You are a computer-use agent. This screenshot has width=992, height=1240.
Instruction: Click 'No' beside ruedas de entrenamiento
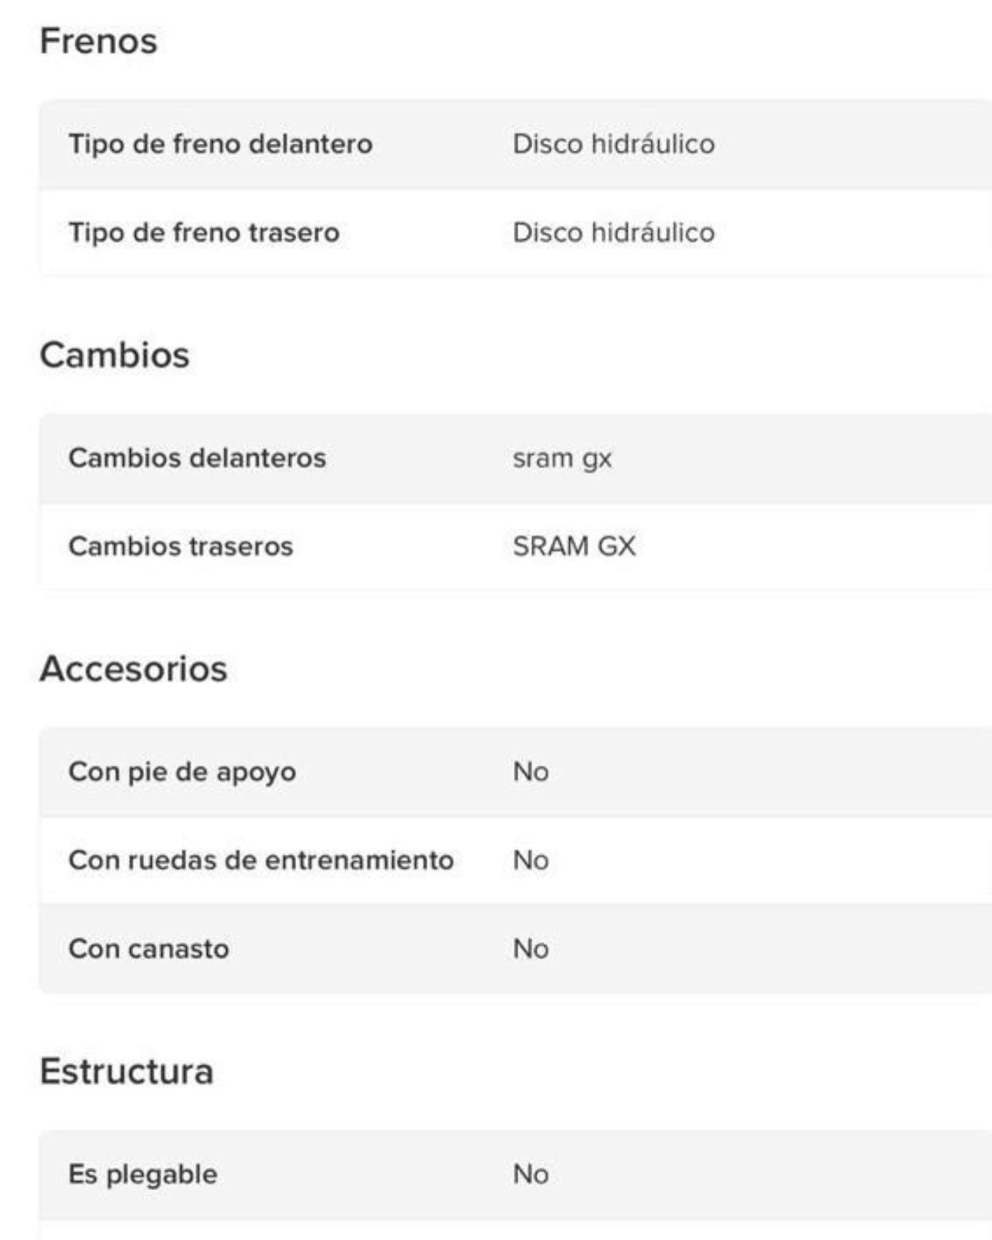tap(530, 860)
